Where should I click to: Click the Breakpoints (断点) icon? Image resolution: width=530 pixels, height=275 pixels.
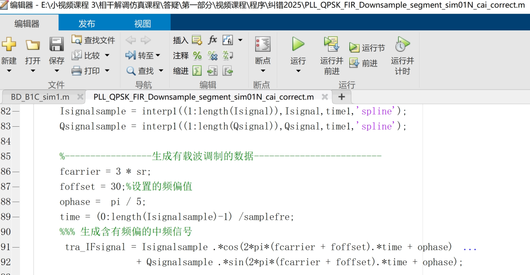[263, 45]
